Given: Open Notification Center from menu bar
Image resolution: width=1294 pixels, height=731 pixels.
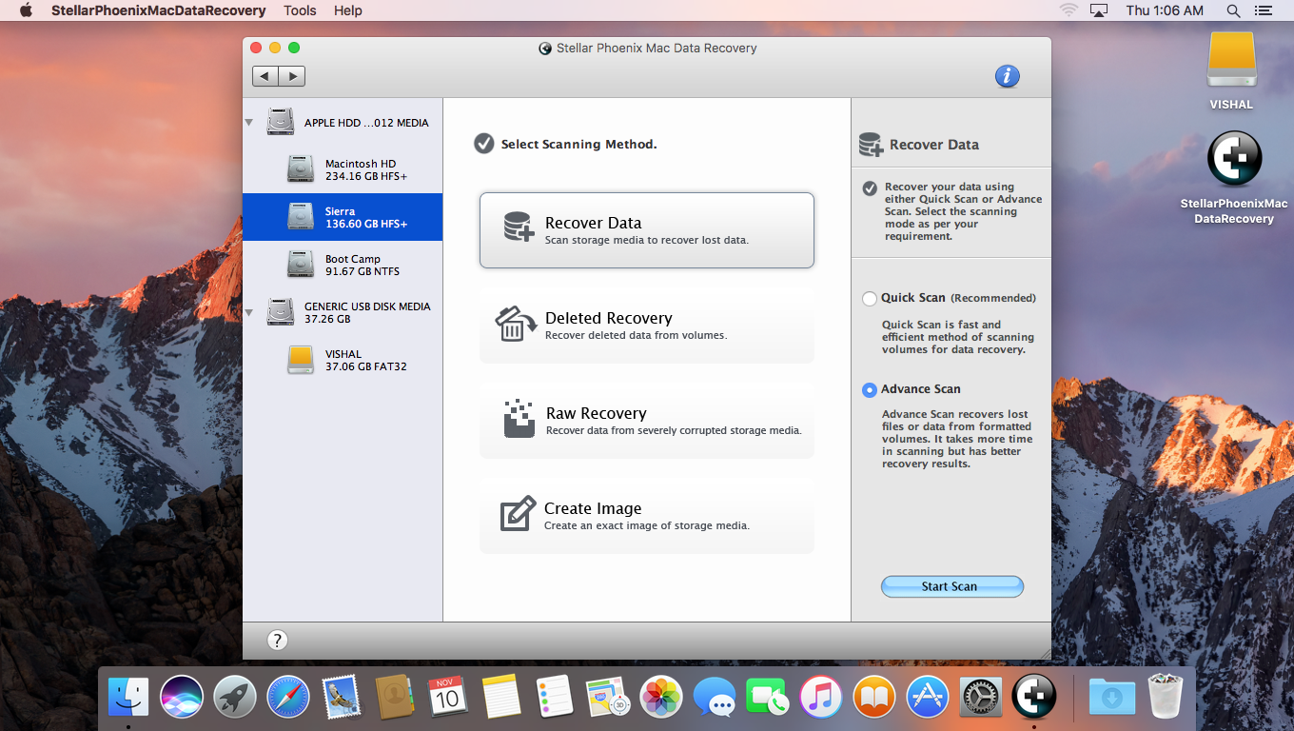Looking at the screenshot, I should [1264, 10].
